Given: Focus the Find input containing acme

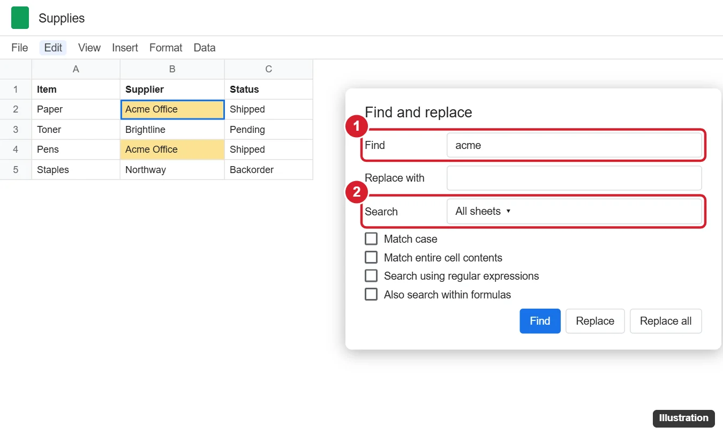Looking at the screenshot, I should [574, 145].
